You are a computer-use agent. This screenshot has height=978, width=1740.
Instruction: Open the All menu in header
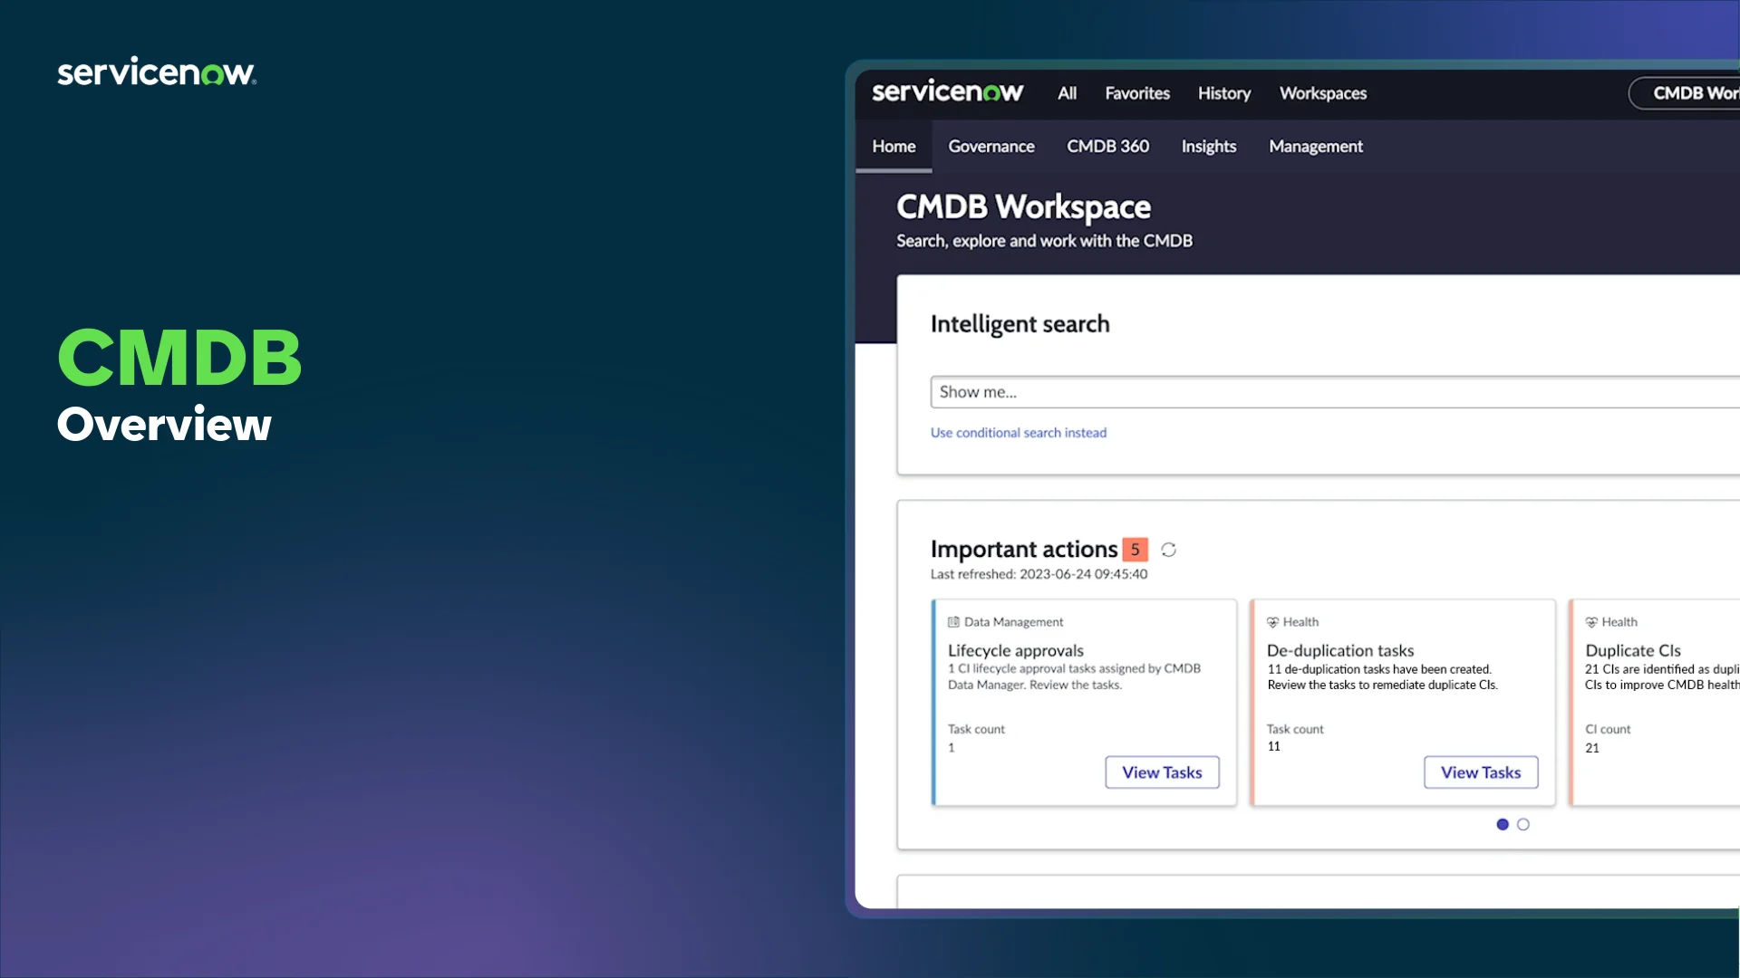click(x=1067, y=93)
